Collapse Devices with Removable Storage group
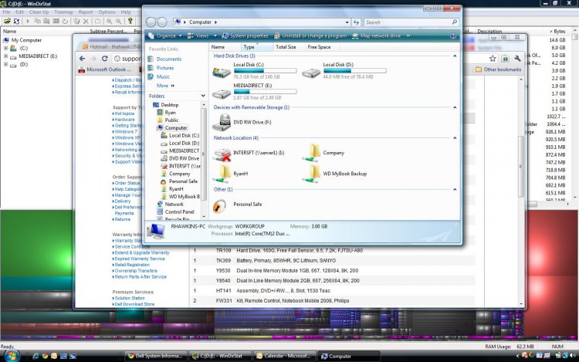The width and height of the screenshot is (579, 362). (455, 107)
